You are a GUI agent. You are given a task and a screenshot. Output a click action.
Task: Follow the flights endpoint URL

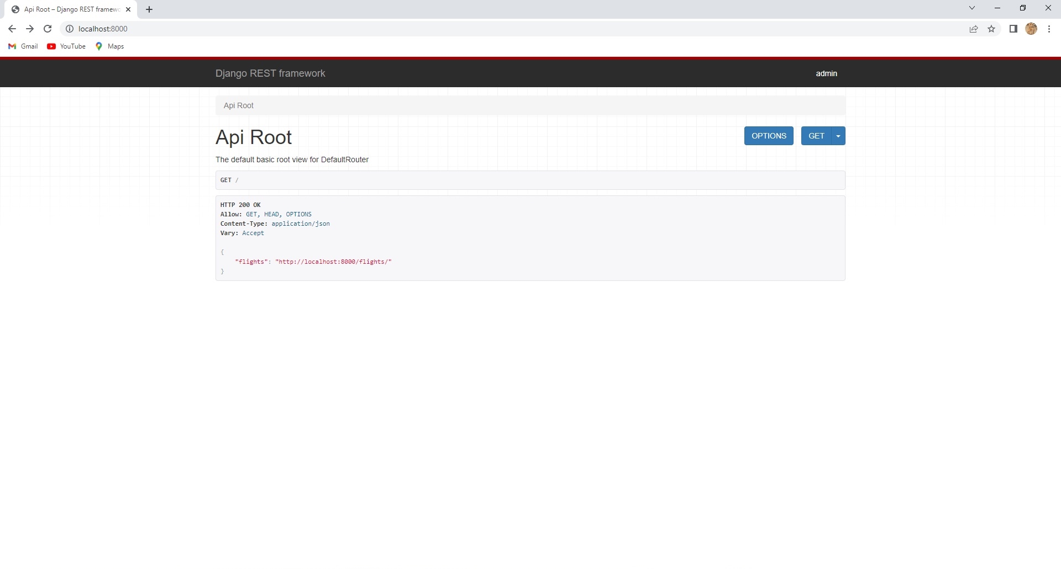pos(333,262)
